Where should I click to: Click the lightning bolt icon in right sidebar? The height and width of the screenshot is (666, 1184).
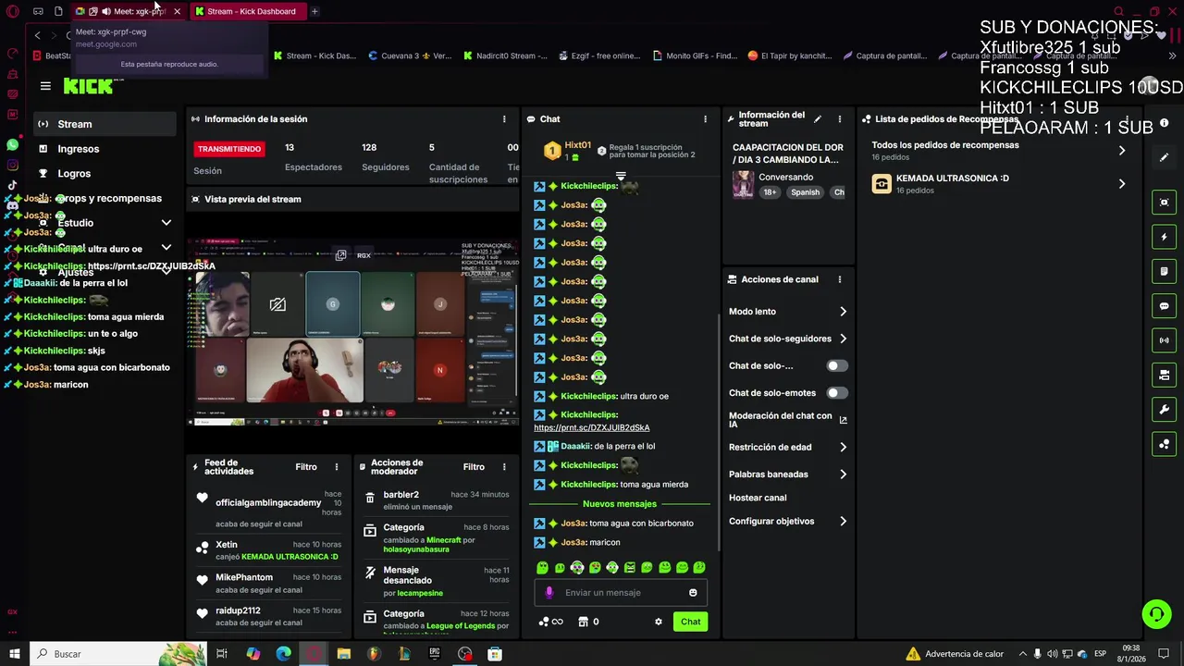[x=1165, y=237]
